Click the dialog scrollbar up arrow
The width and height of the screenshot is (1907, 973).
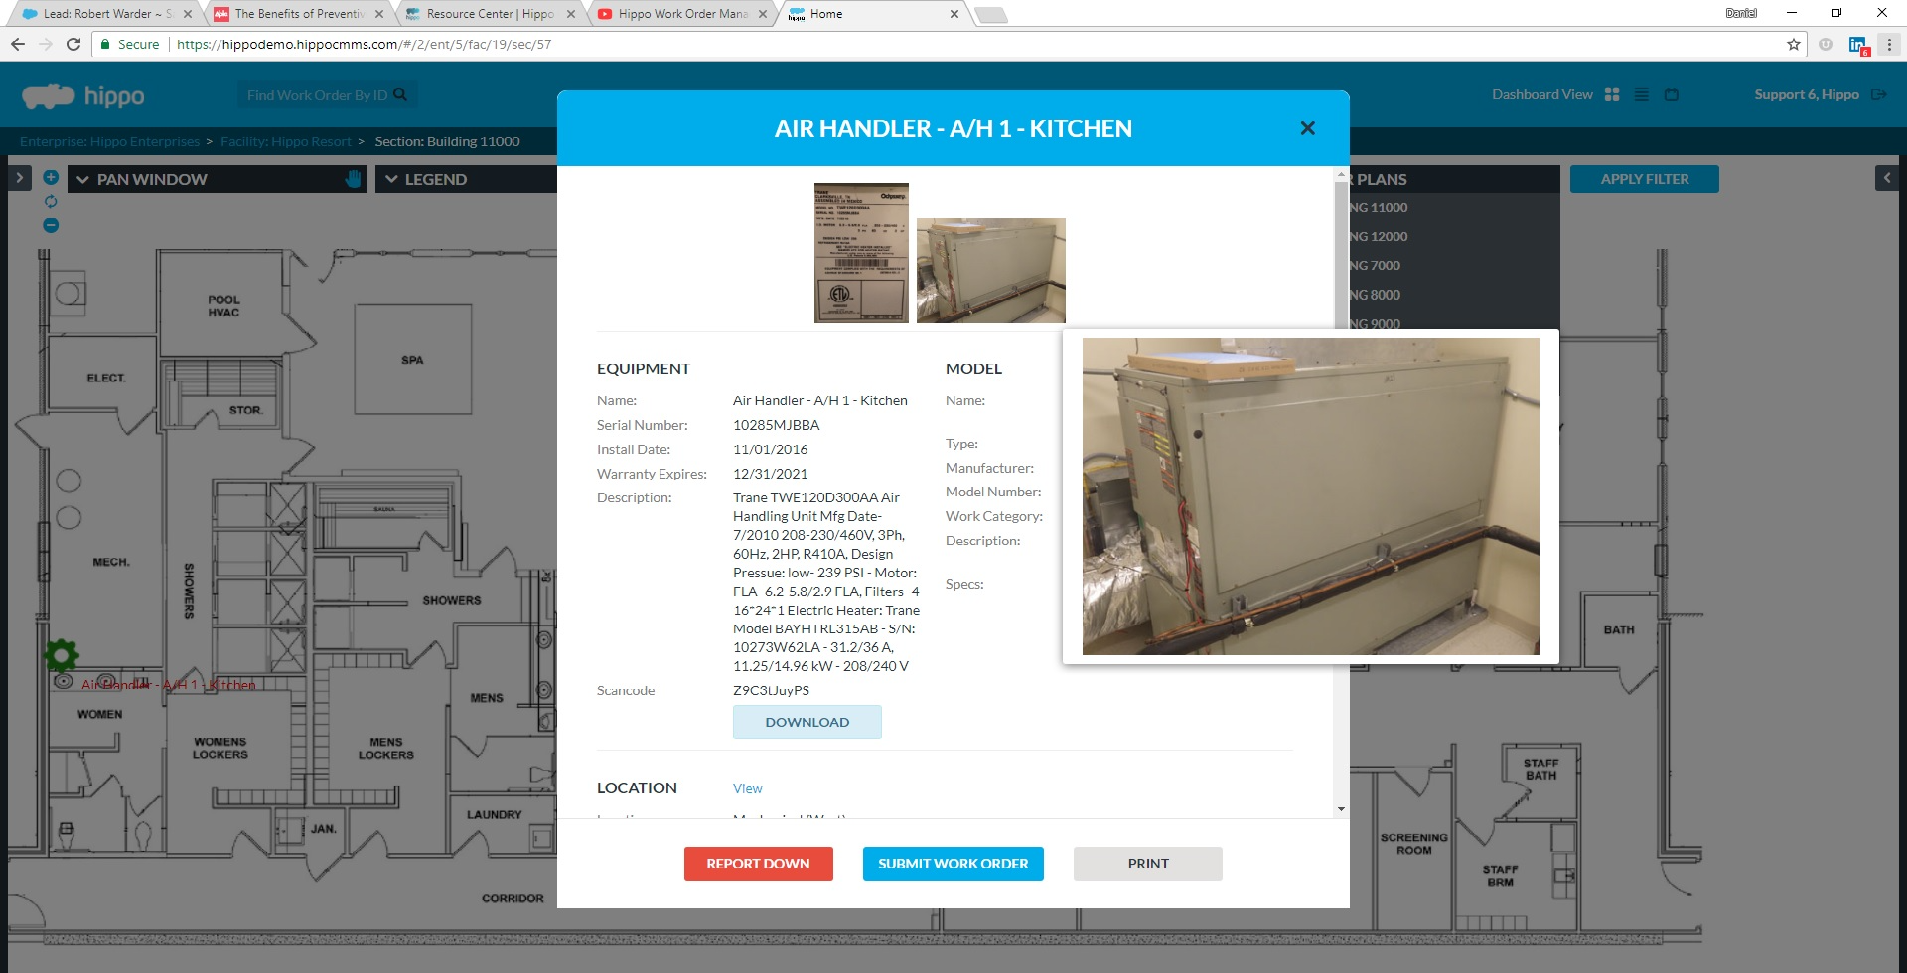[1341, 175]
